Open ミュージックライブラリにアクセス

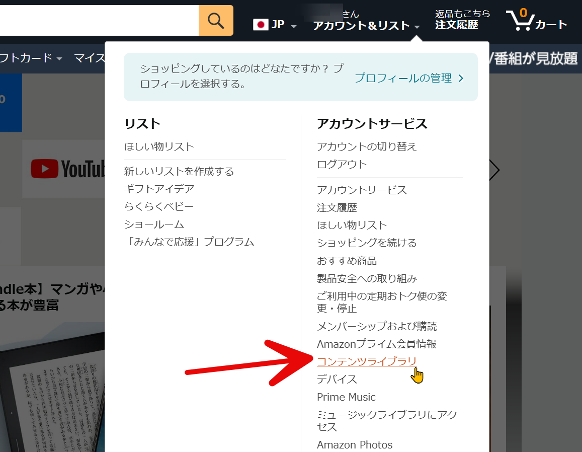[387, 421]
